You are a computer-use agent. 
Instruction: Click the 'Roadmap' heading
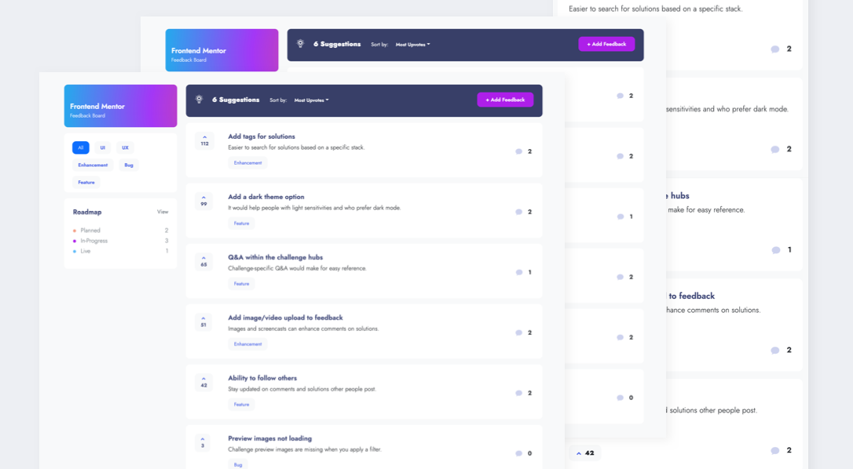coord(87,212)
